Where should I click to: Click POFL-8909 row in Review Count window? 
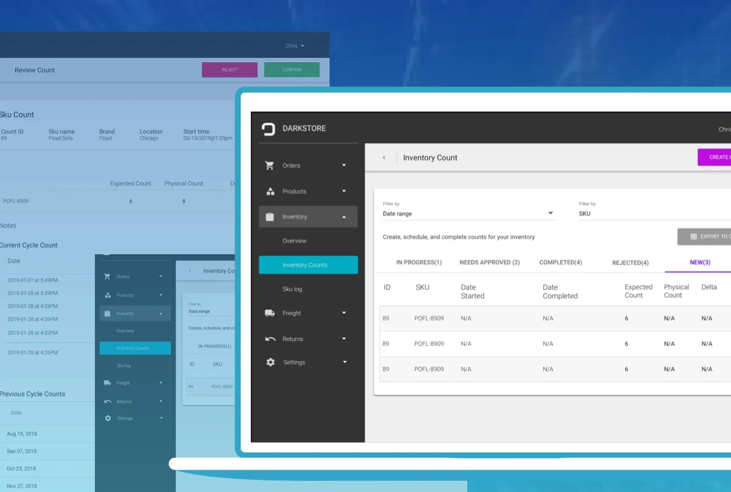[x=118, y=201]
